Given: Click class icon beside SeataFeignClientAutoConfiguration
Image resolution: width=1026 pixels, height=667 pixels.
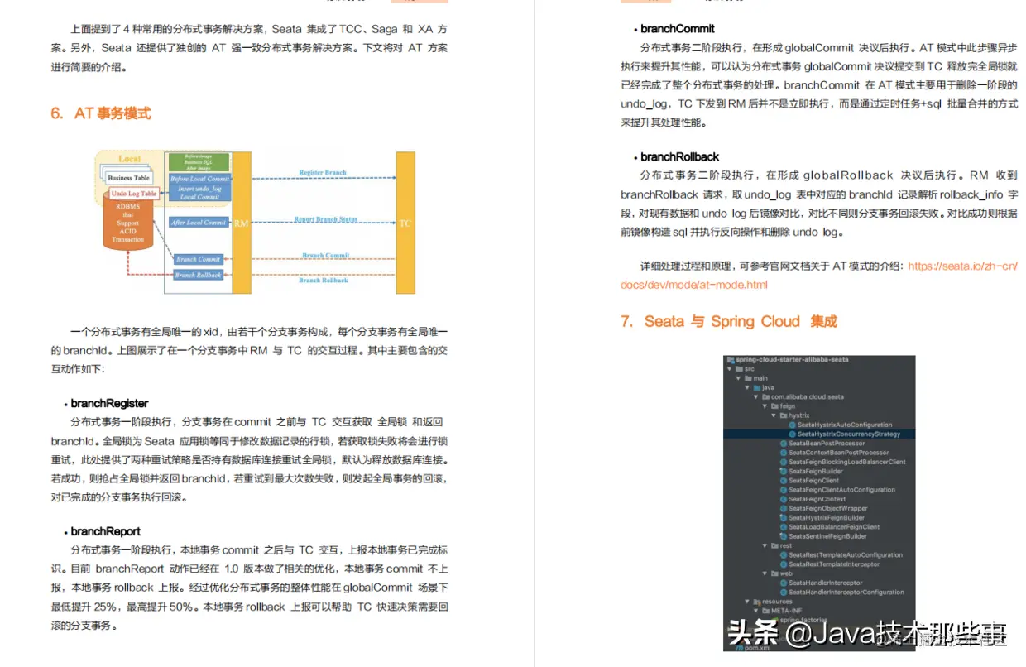Looking at the screenshot, I should coord(784,490).
